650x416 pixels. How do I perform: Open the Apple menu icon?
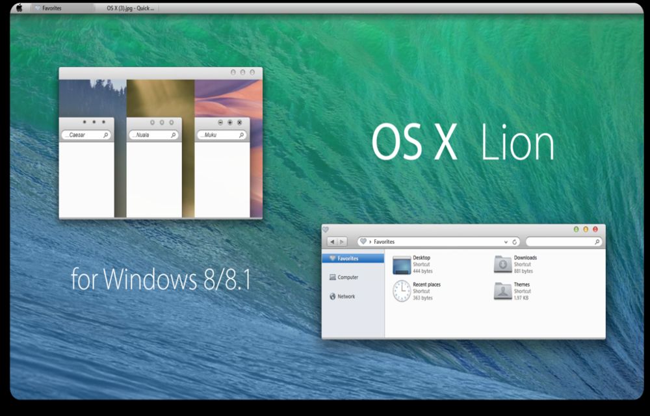coord(19,7)
